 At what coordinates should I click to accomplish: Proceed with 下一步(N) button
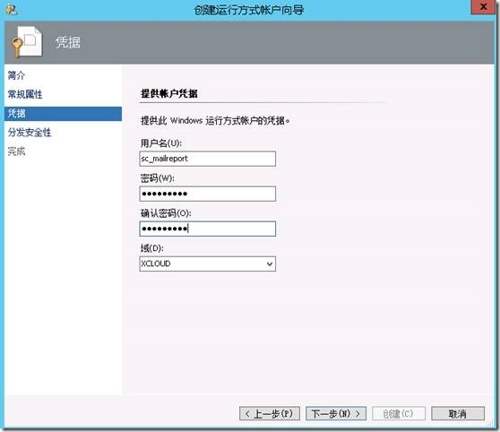336,414
